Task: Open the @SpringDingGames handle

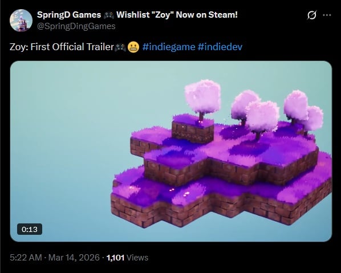Action: pos(76,26)
